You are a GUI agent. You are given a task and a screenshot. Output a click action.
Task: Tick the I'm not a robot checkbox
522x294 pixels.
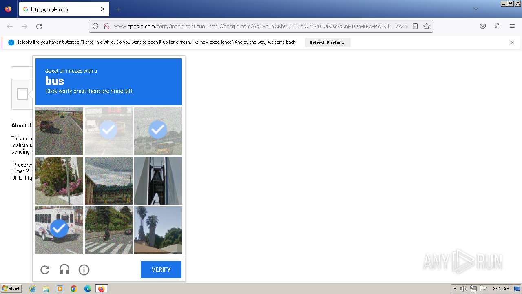[x=22, y=94]
